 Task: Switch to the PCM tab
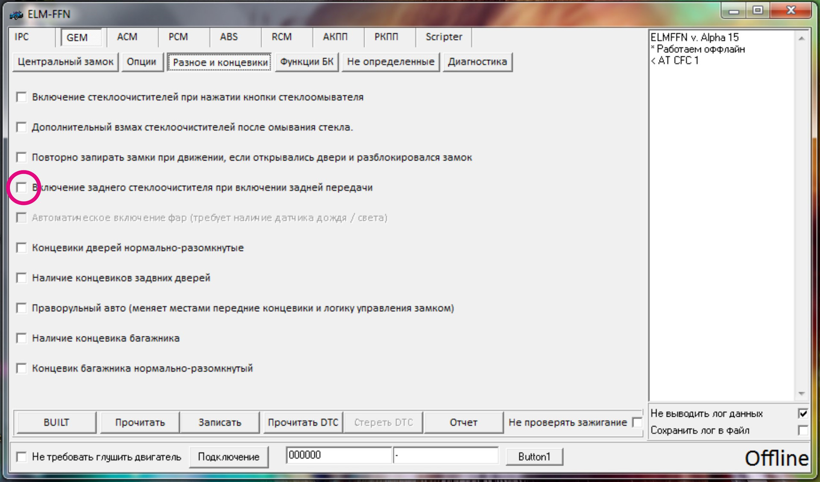pos(179,37)
